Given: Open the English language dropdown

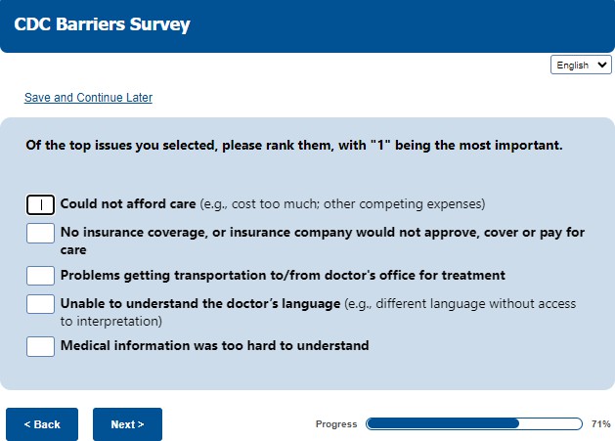Looking at the screenshot, I should pos(581,66).
